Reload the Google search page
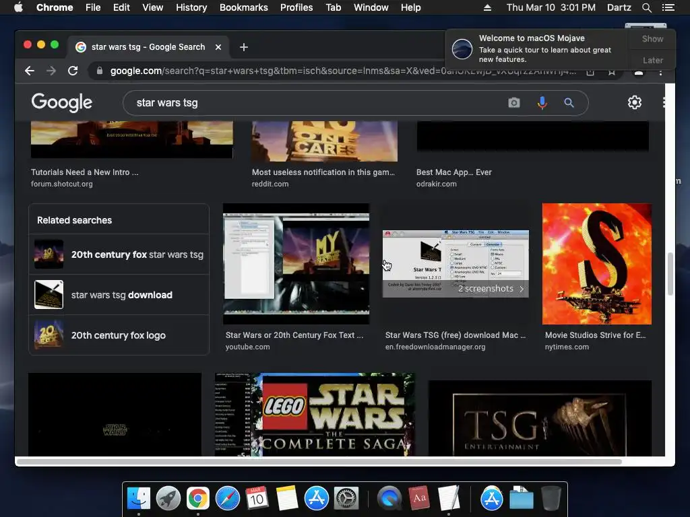 point(73,71)
